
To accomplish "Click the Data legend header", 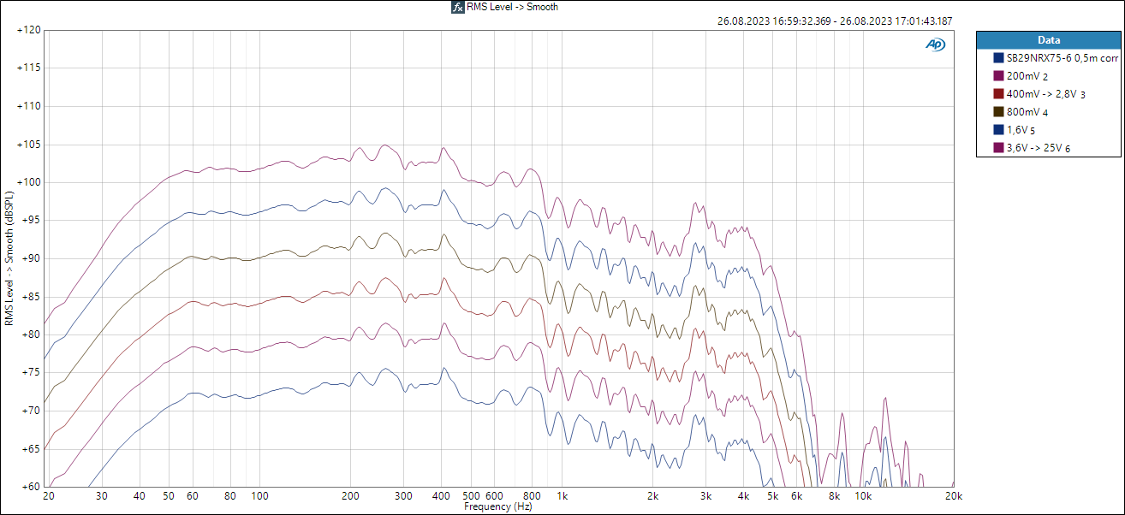I will 1049,40.
